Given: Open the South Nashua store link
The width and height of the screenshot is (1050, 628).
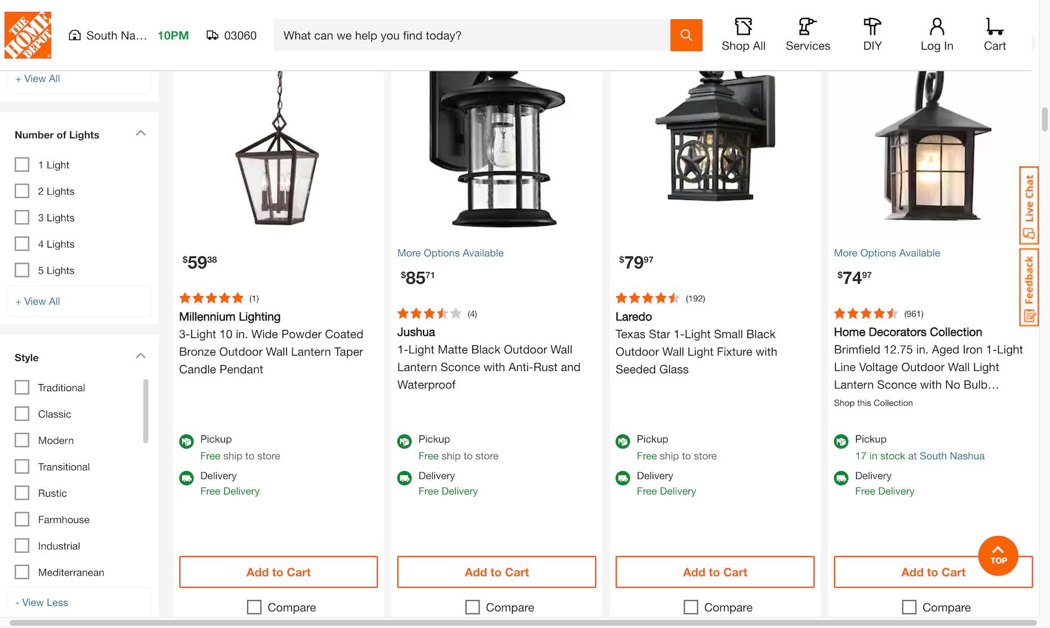Looking at the screenshot, I should coord(952,456).
